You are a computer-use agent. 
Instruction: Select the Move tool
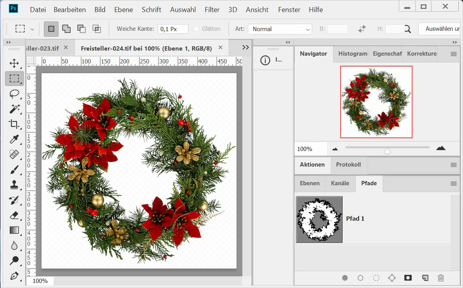click(14, 63)
